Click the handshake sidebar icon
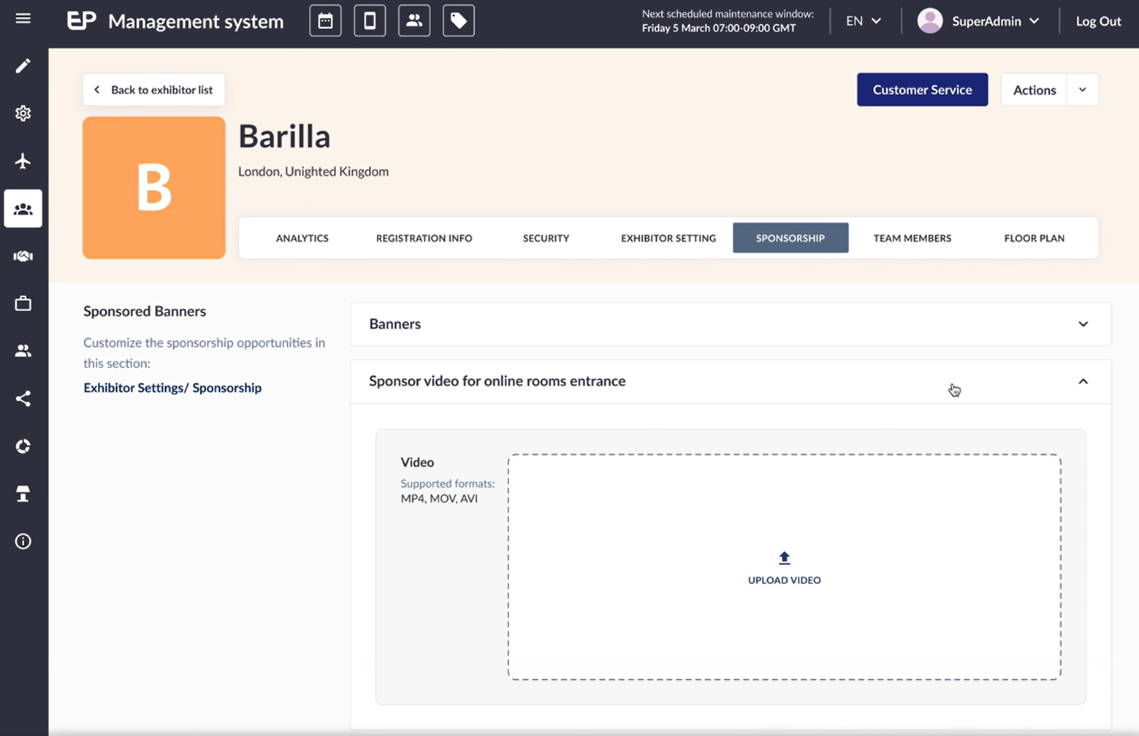1139x736 pixels. click(23, 256)
